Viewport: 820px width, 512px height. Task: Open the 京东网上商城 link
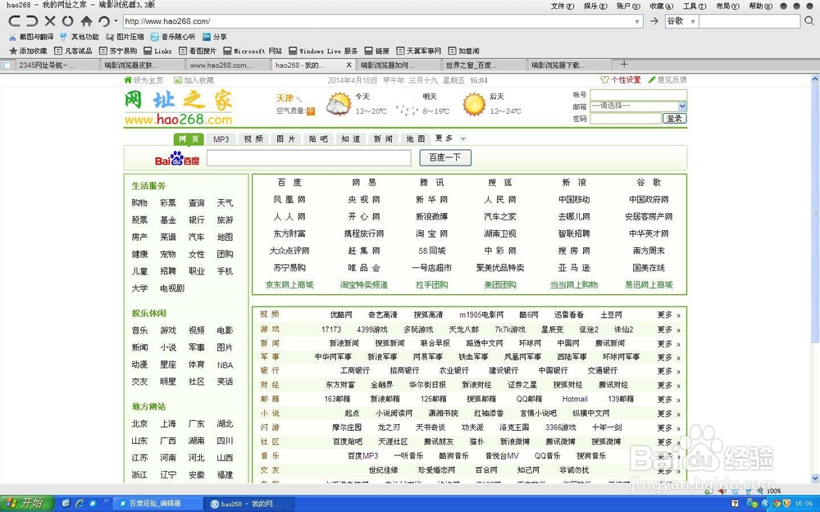(289, 285)
